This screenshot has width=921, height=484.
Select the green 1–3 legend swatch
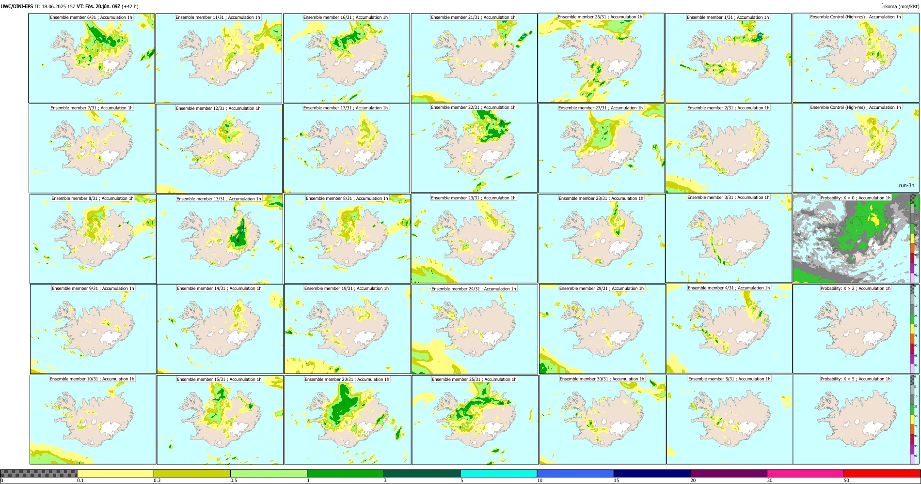click(x=345, y=473)
